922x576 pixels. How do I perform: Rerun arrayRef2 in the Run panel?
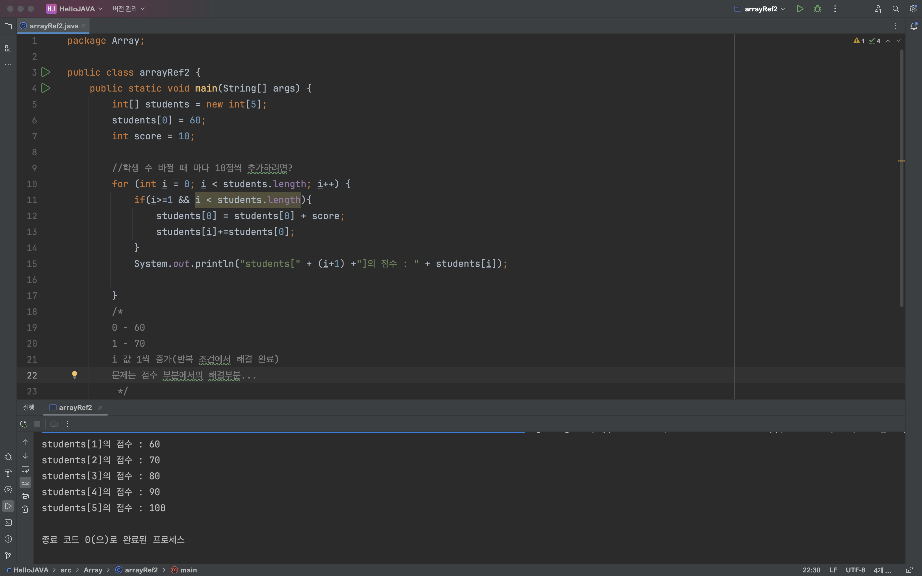(24, 424)
